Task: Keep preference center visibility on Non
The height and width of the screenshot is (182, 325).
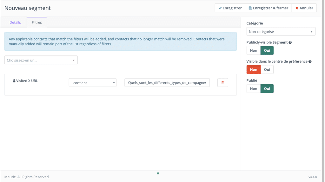Action: (x=254, y=69)
